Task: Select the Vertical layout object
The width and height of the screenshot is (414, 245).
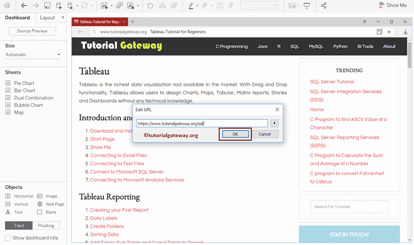Action: (x=17, y=204)
